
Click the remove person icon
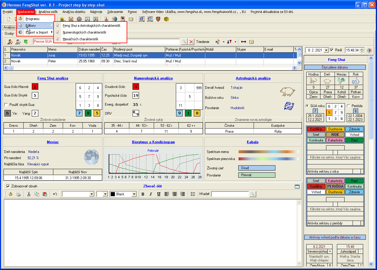tap(18, 42)
